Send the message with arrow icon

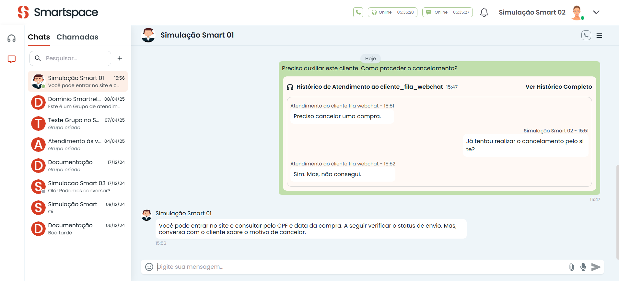[596, 267]
